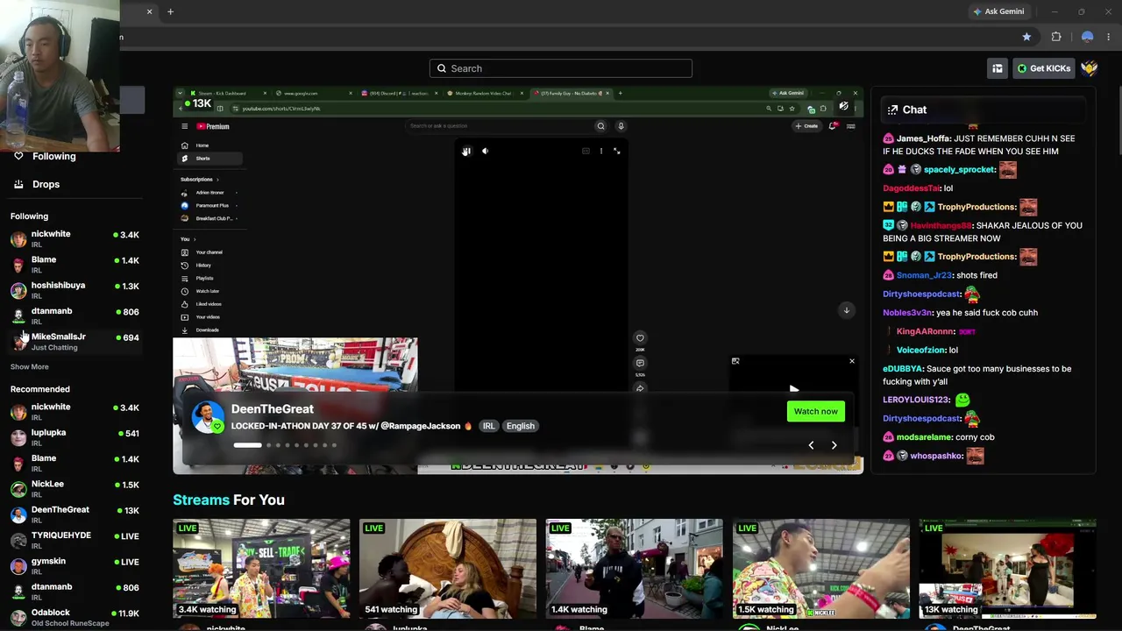Open the stream thumbnail with 13K watching
Viewport: 1122px width, 631px height.
tap(1008, 569)
